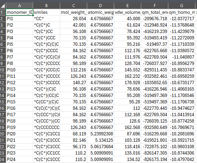Screen dimensions: 197x163
Task: Click the qm_homo header cell
Action: point(181,12)
